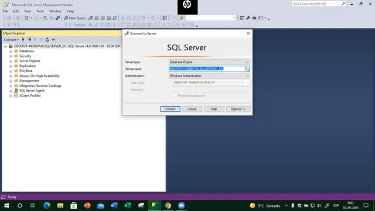375x211 pixels.
Task: Click the Disconnect plug icon in Object Explorer
Action: [29, 40]
